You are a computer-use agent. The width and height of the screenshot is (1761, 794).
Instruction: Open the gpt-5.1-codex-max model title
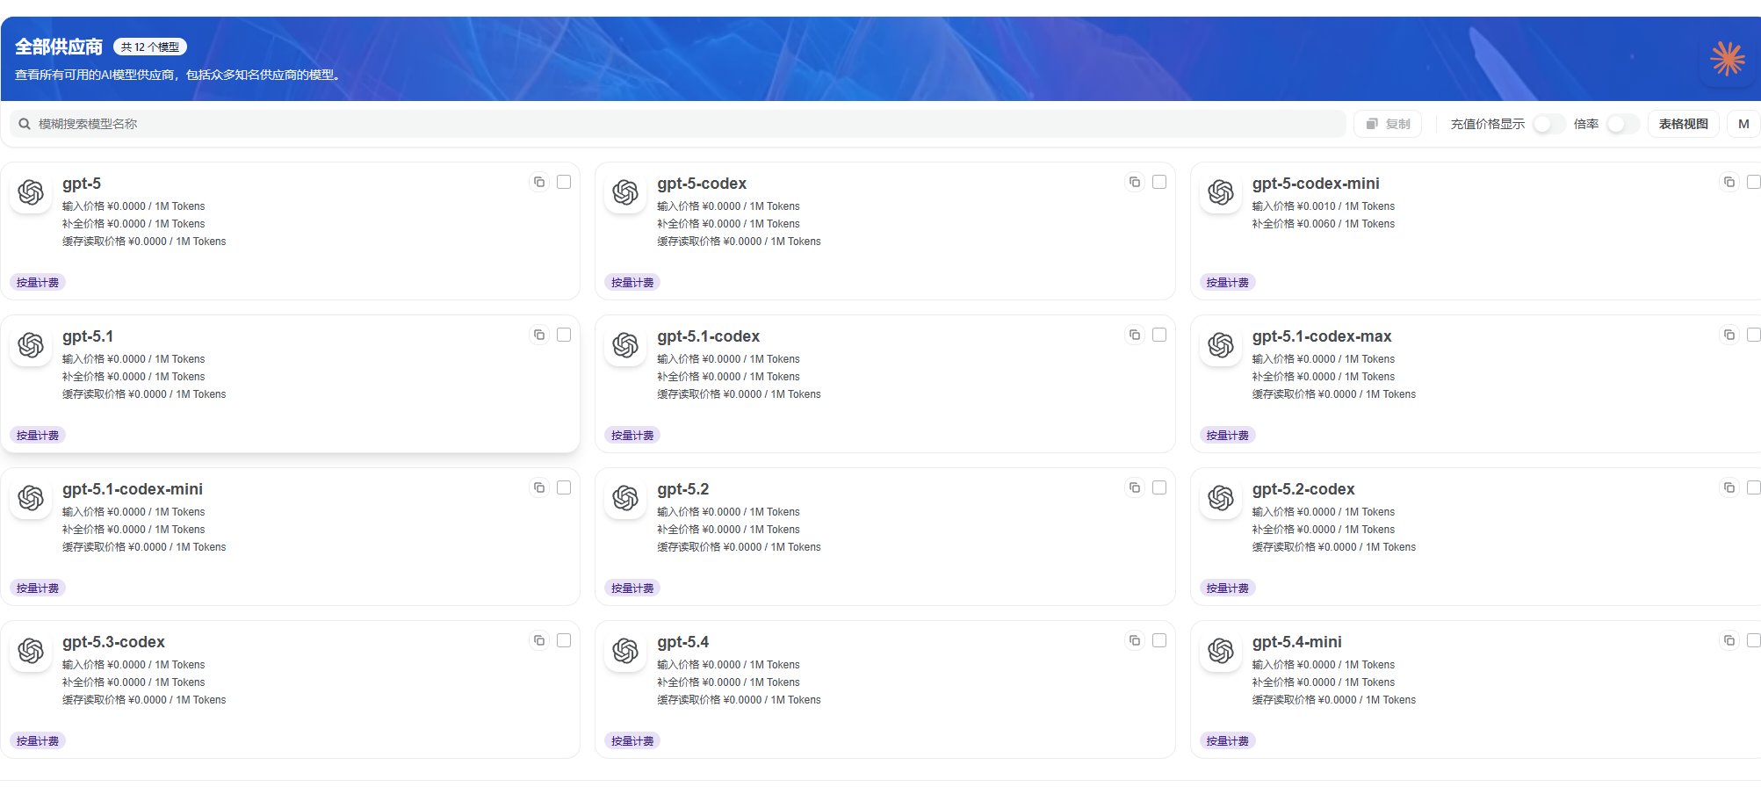(x=1322, y=336)
